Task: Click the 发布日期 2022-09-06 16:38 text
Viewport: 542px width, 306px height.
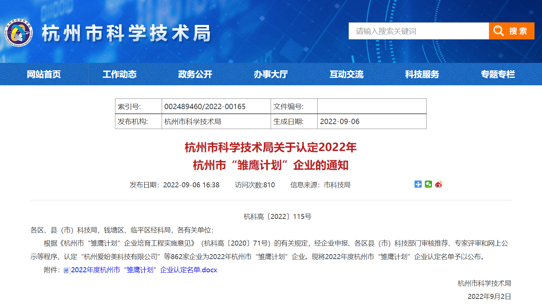Action: 174,185
